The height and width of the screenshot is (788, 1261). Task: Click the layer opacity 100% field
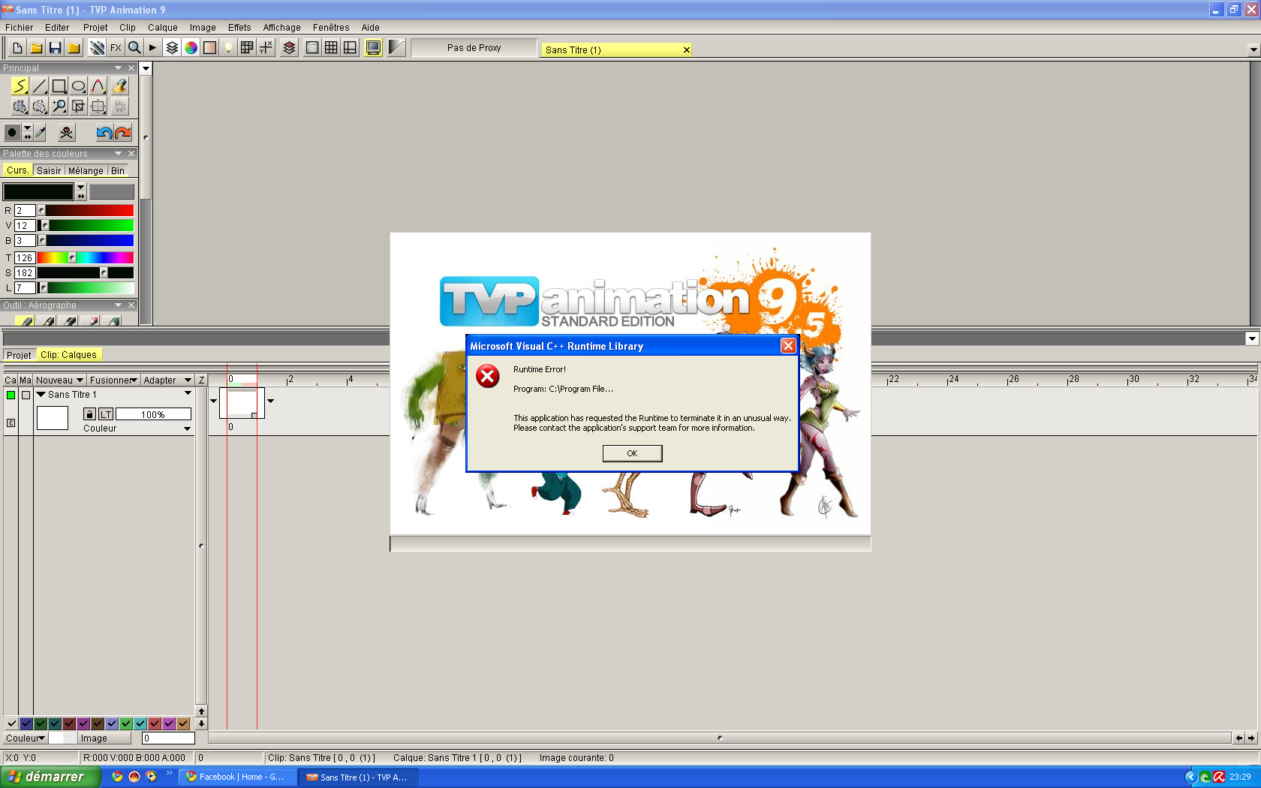pyautogui.click(x=153, y=414)
